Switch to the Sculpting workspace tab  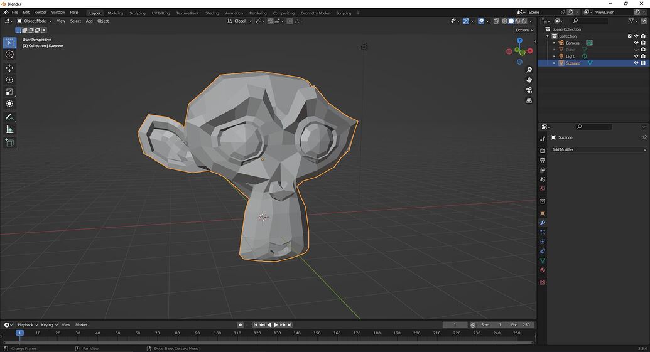pyautogui.click(x=137, y=13)
